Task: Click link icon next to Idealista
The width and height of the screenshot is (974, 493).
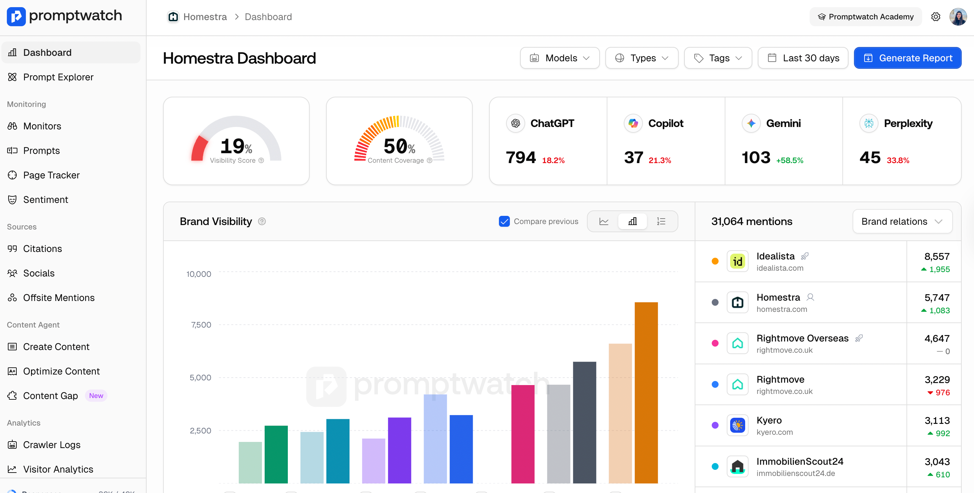Action: (805, 256)
